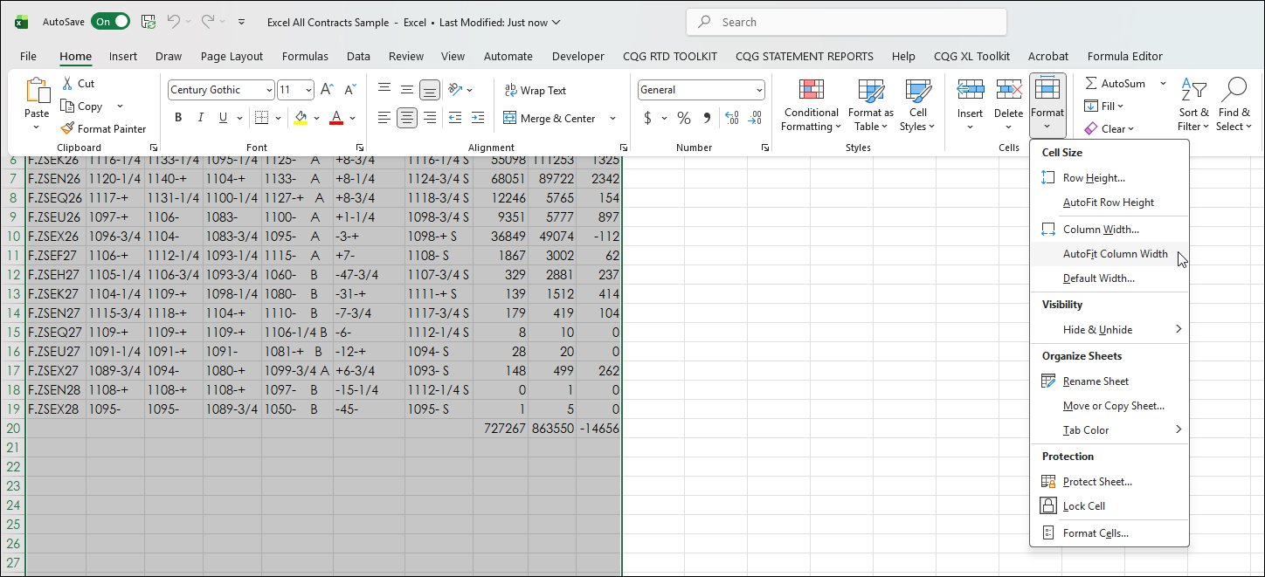
Task: Click the Merge & Center icon
Action: pyautogui.click(x=511, y=119)
